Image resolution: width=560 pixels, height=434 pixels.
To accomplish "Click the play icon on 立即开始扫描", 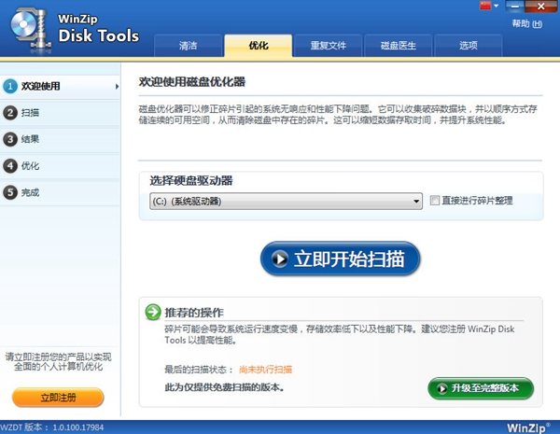I will point(280,259).
